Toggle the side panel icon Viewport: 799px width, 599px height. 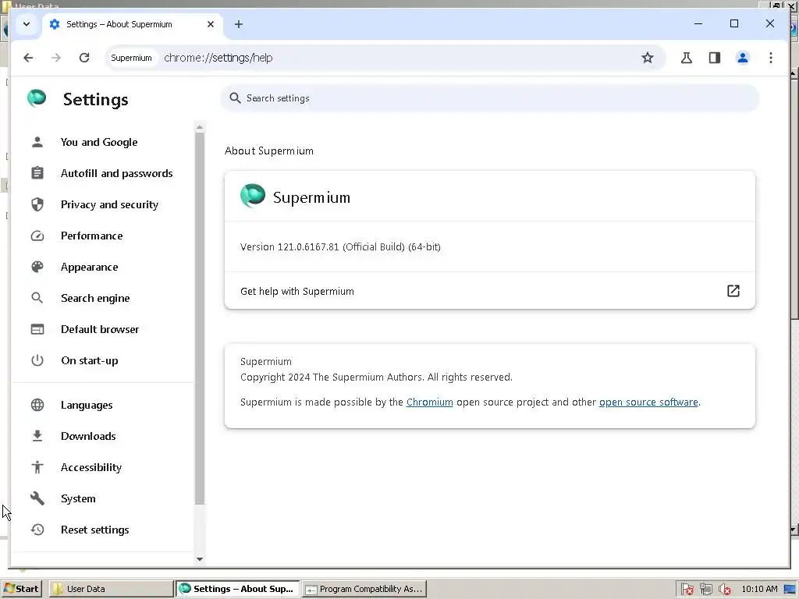tap(715, 58)
